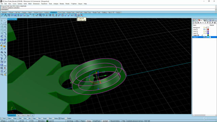Click the New Layer icon in Layers panel
Viewport: 217px width, 122px height.
[194, 23]
